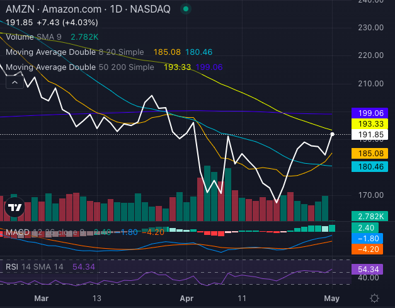Click the purple 199.06 moving average value
This screenshot has height=308, width=395.
click(209, 67)
